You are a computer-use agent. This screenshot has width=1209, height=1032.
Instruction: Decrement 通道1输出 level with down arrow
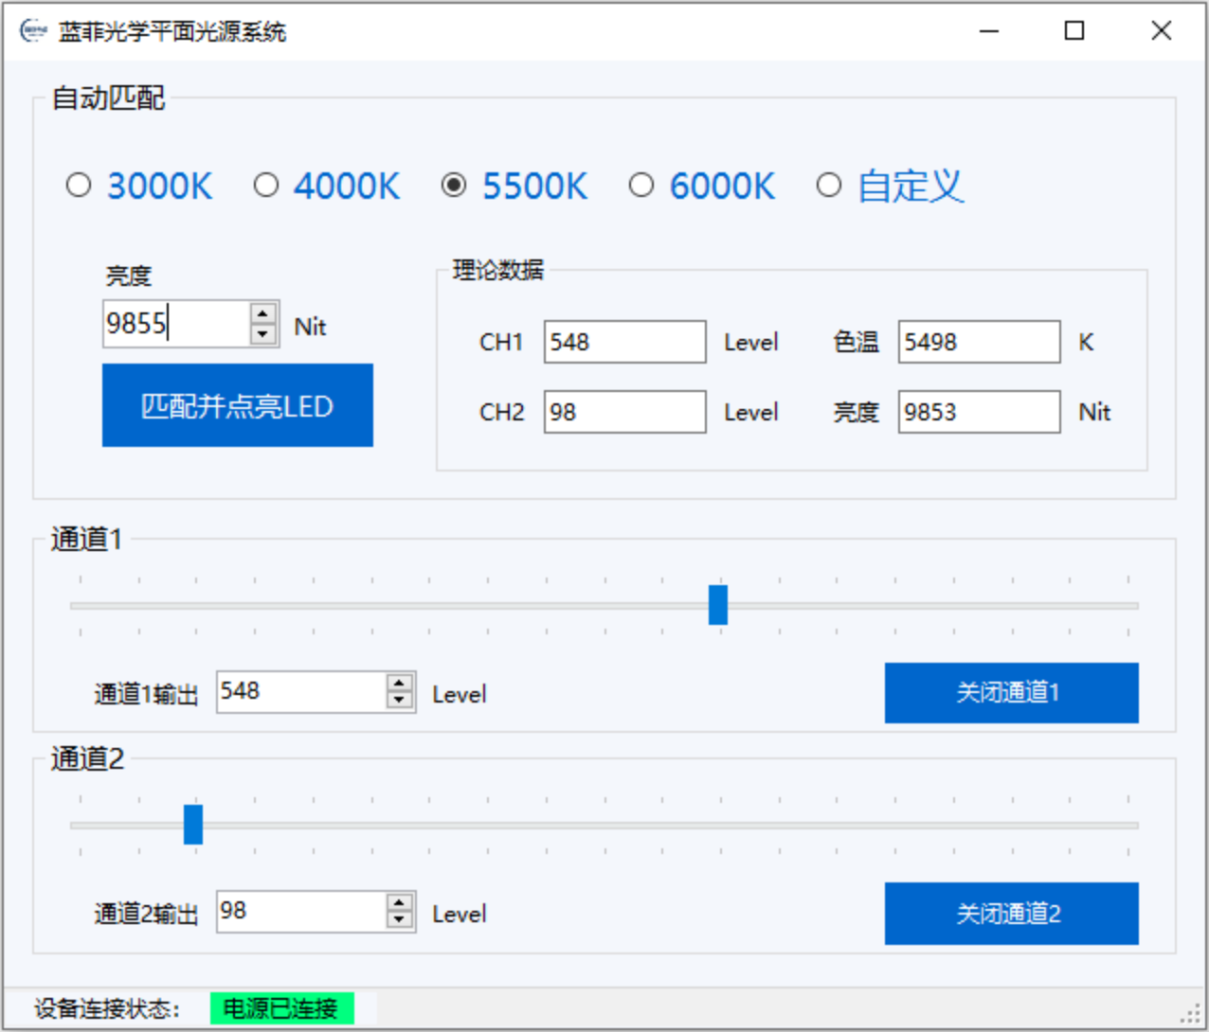click(x=400, y=702)
